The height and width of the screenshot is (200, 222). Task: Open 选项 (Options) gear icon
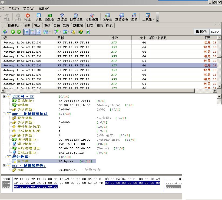(x=134, y=16)
